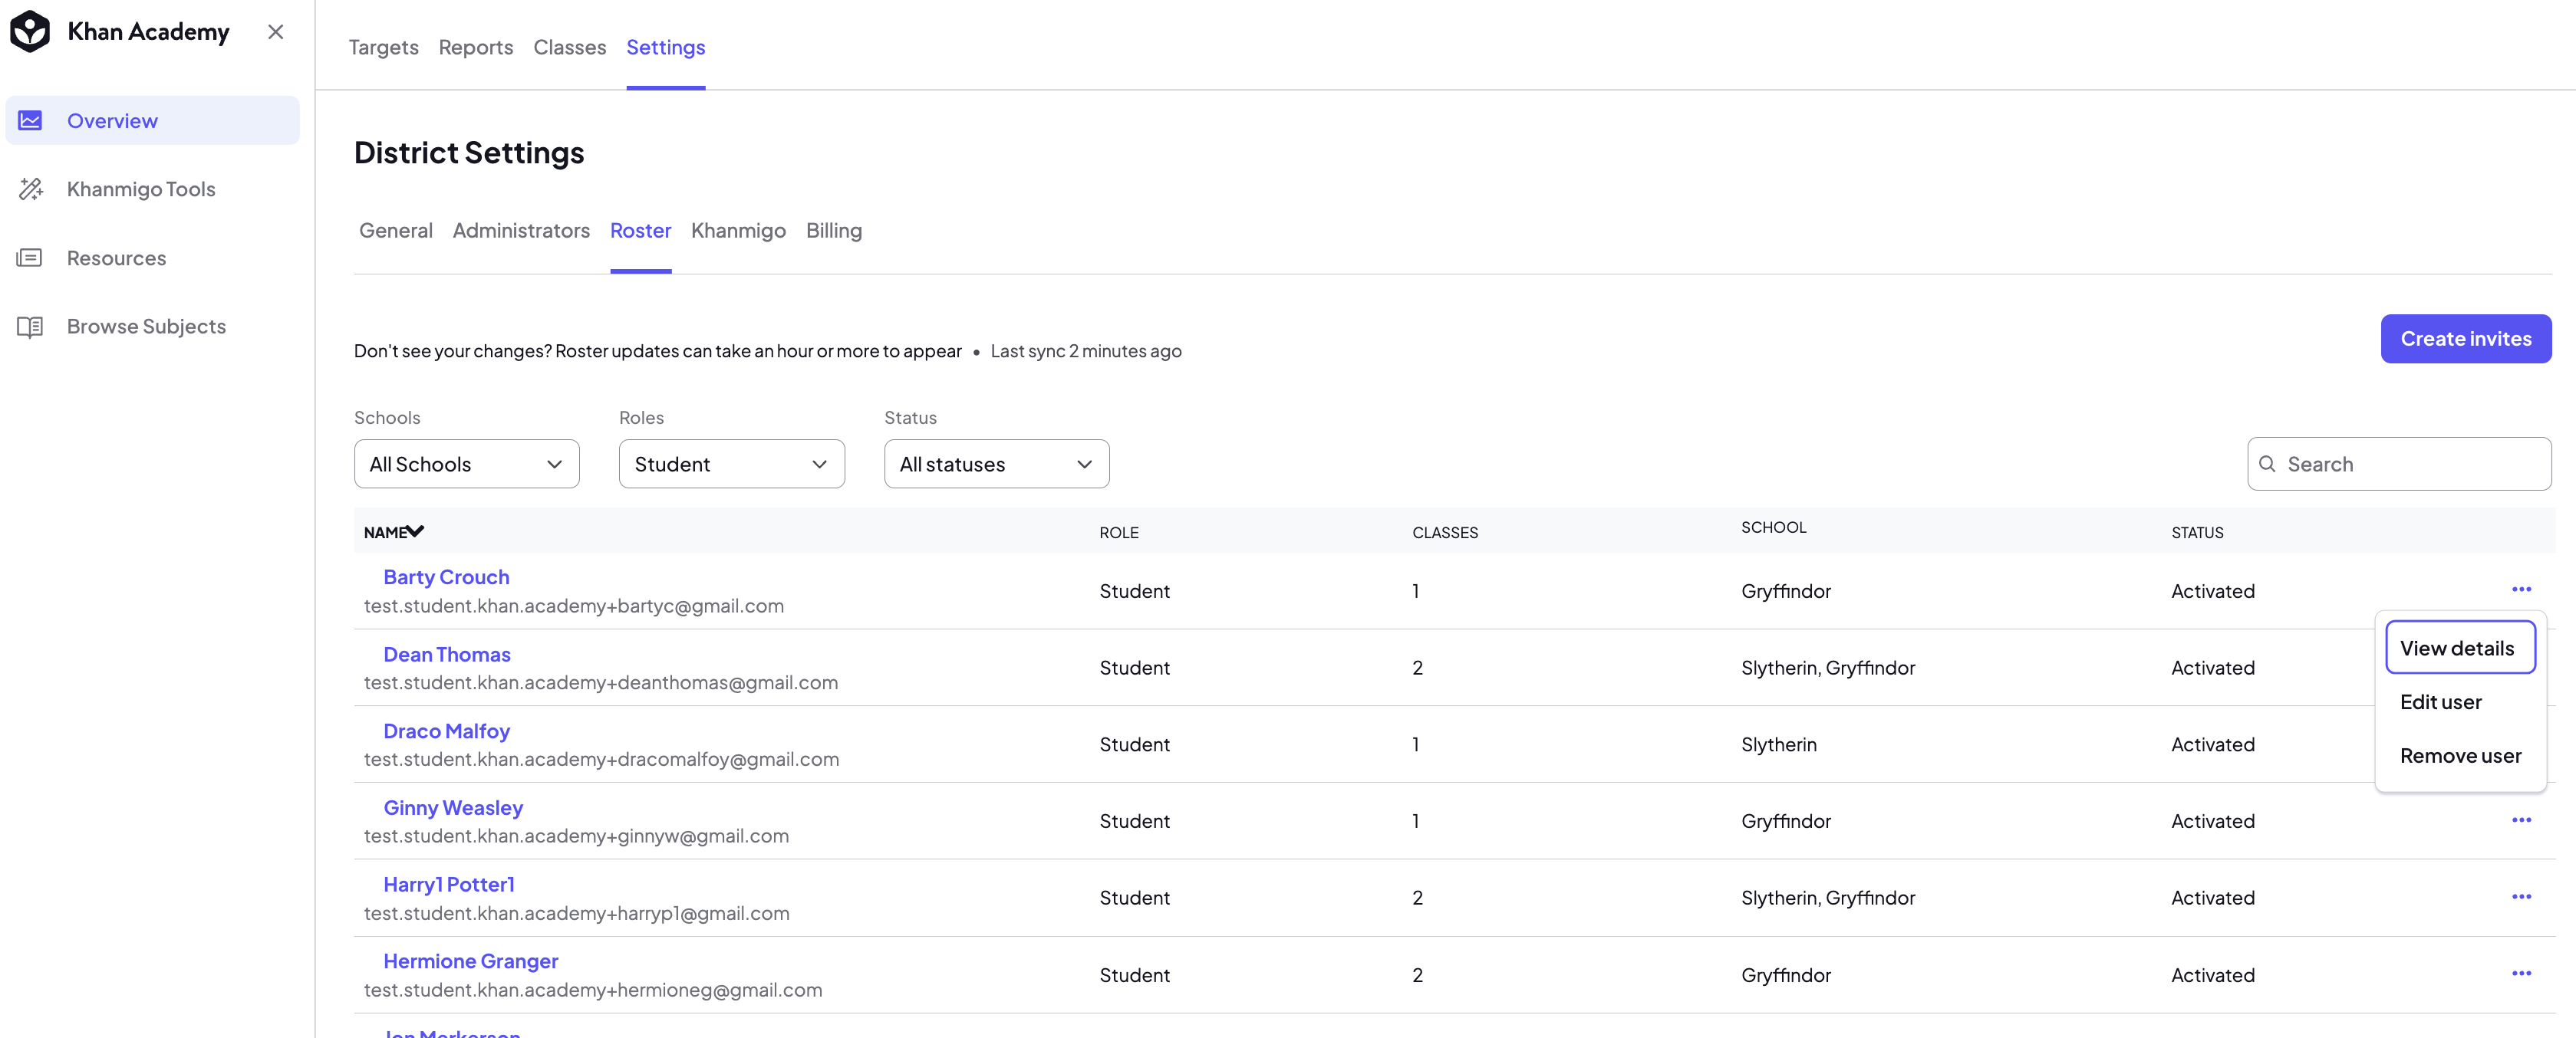
Task: Switch to the Administrators tab
Action: pyautogui.click(x=522, y=231)
